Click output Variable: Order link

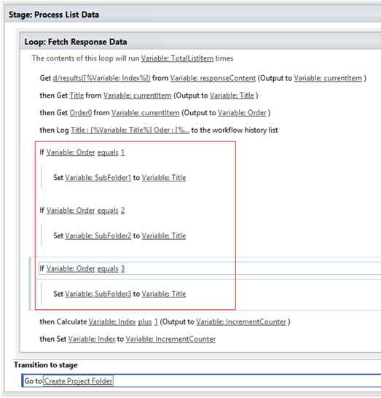[x=242, y=113]
